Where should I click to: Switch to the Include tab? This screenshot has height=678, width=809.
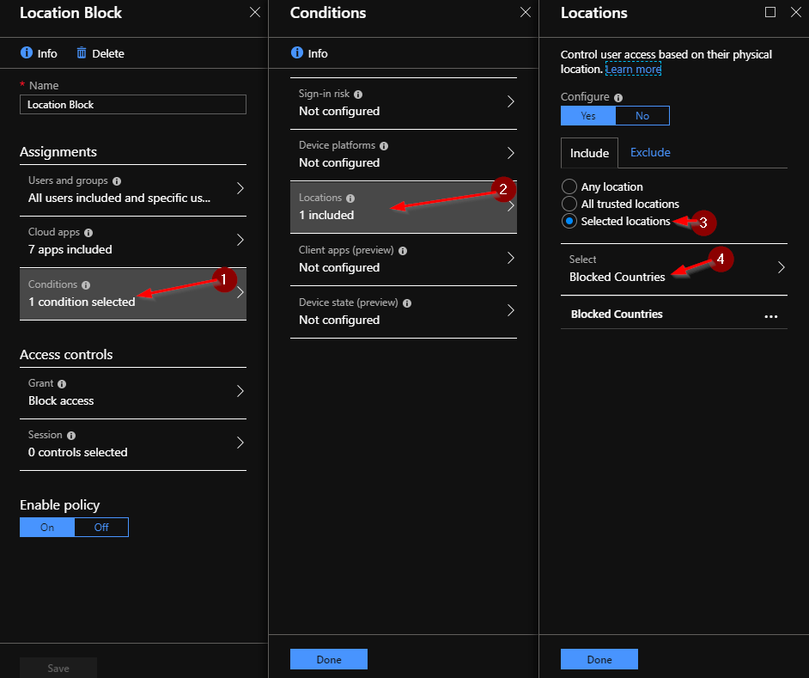(589, 153)
